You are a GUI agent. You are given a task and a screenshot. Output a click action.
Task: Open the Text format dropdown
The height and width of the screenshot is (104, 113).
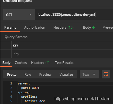[x=89, y=74]
